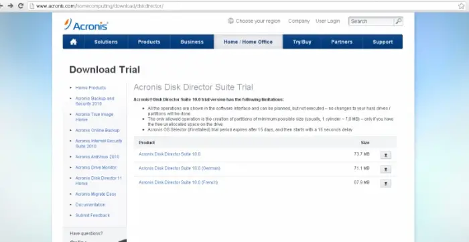Open the Try/Buy menu
This screenshot has width=469, height=242.
pyautogui.click(x=302, y=42)
